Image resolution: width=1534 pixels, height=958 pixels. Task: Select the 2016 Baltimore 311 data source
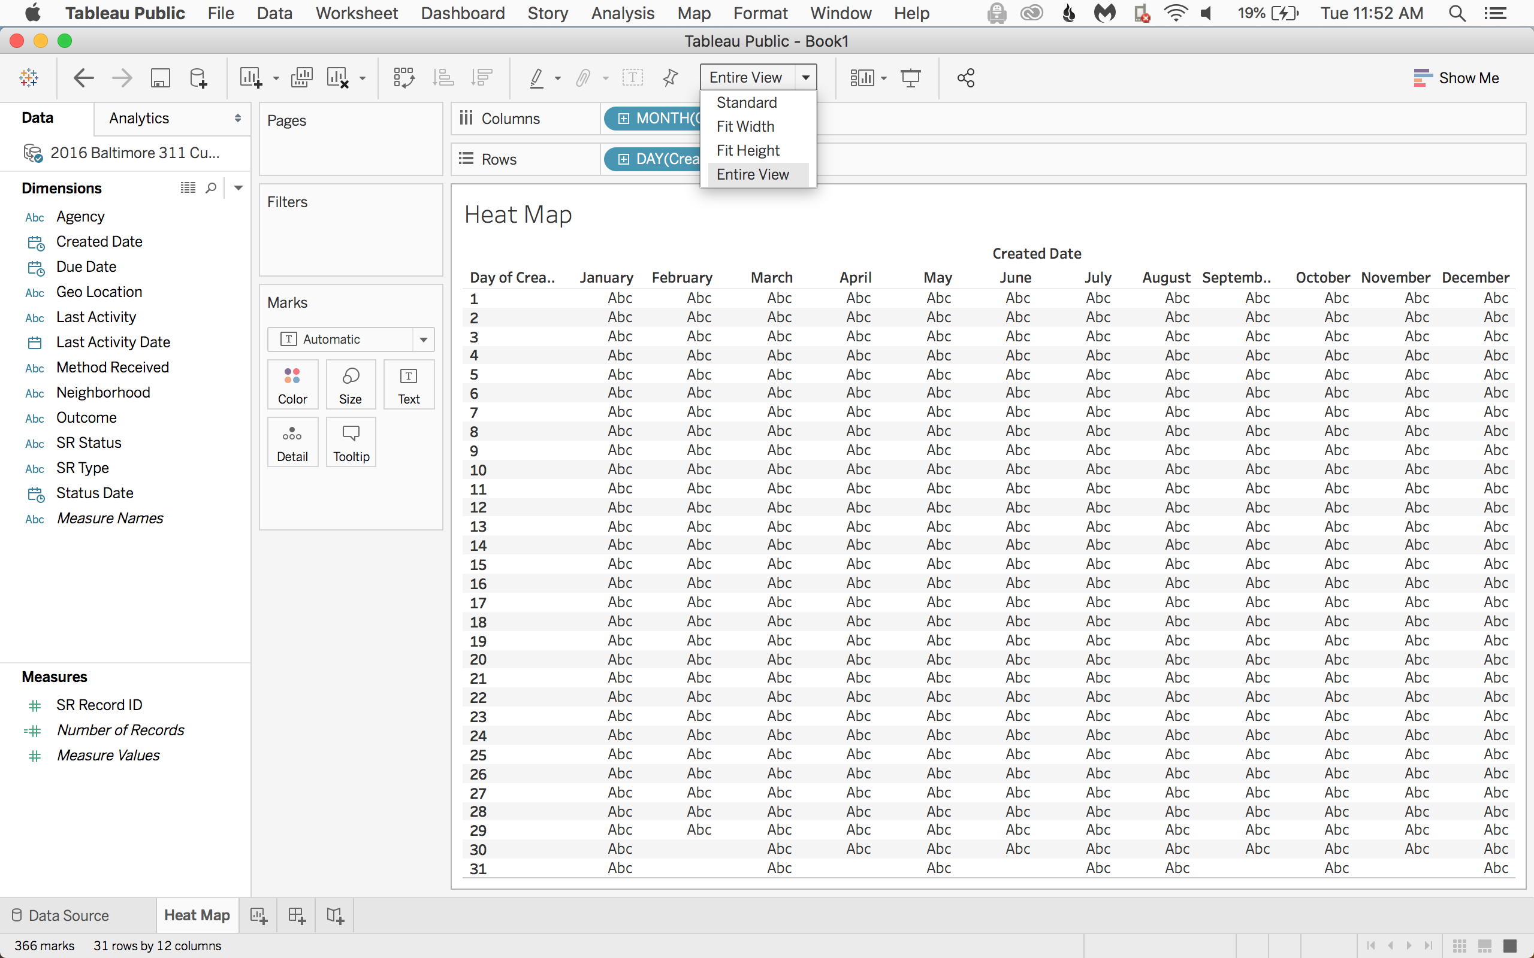(x=122, y=153)
